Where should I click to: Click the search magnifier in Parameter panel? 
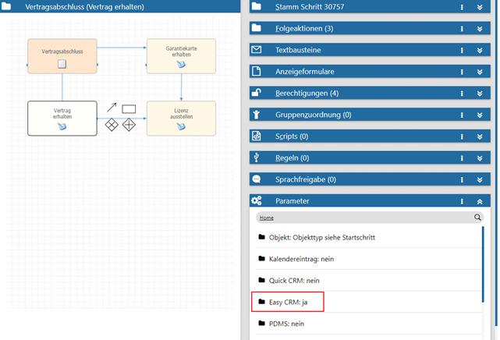coord(478,218)
